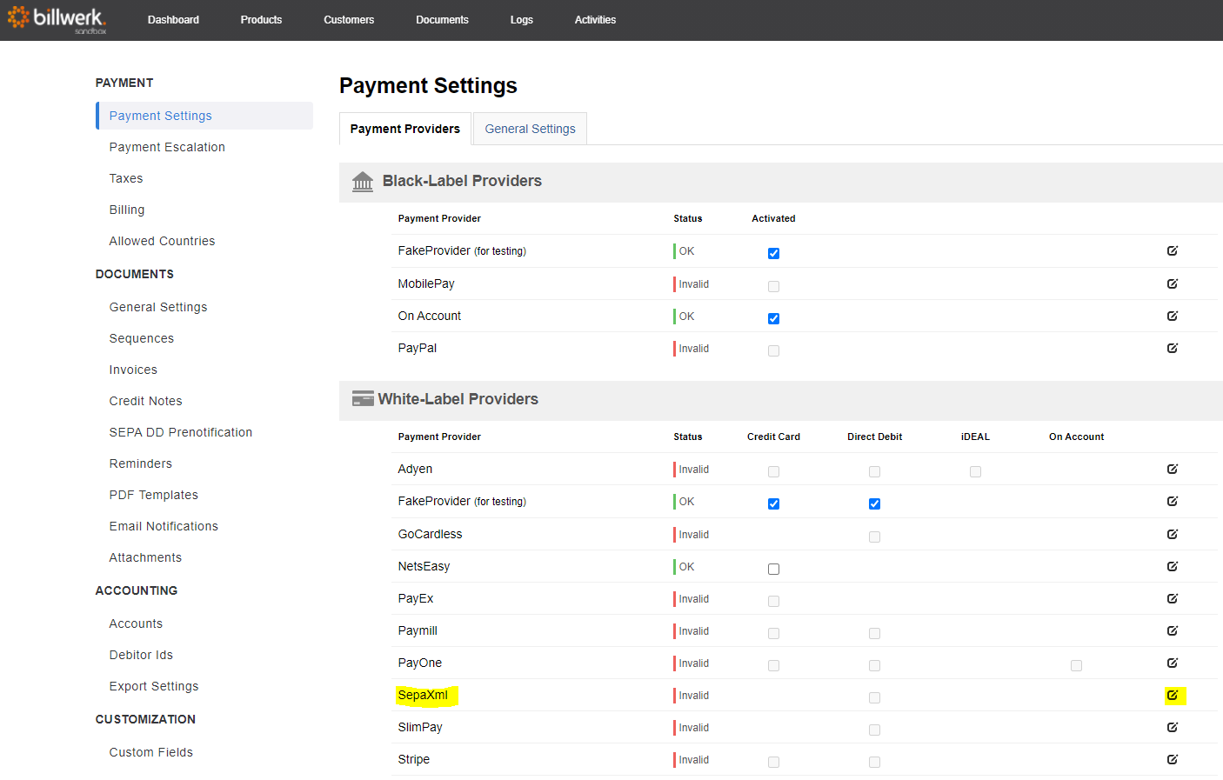Open the Reminders settings page
1223x780 pixels.
tap(141, 463)
